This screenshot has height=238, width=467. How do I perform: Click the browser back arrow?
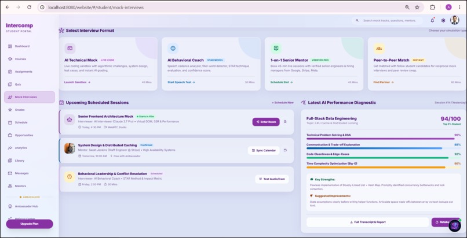point(8,7)
